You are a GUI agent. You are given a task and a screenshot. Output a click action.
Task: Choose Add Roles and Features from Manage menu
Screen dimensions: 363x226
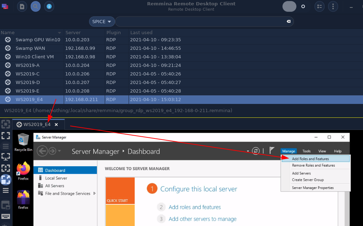click(x=316, y=159)
